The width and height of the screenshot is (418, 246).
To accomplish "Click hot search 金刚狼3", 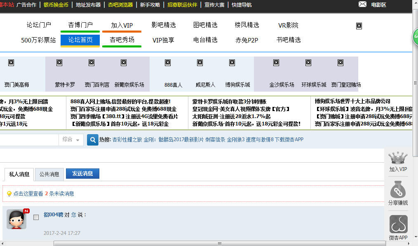I will pyautogui.click(x=236, y=140).
